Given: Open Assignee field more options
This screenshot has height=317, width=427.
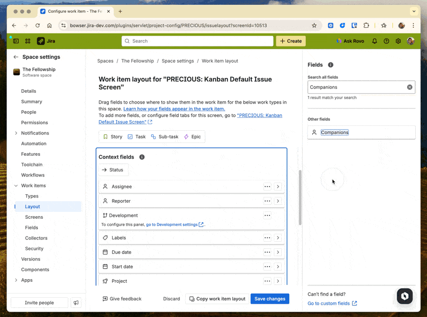Looking at the screenshot, I should point(267,187).
